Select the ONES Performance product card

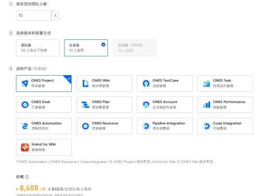pyautogui.click(x=225, y=105)
